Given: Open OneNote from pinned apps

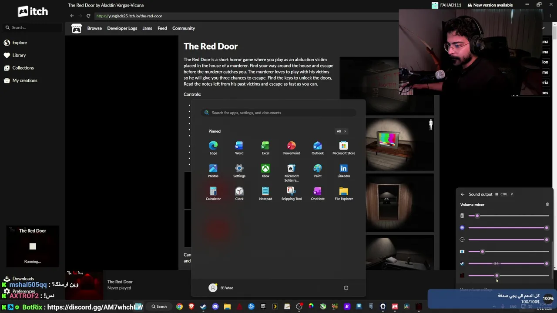Looking at the screenshot, I should tap(318, 193).
